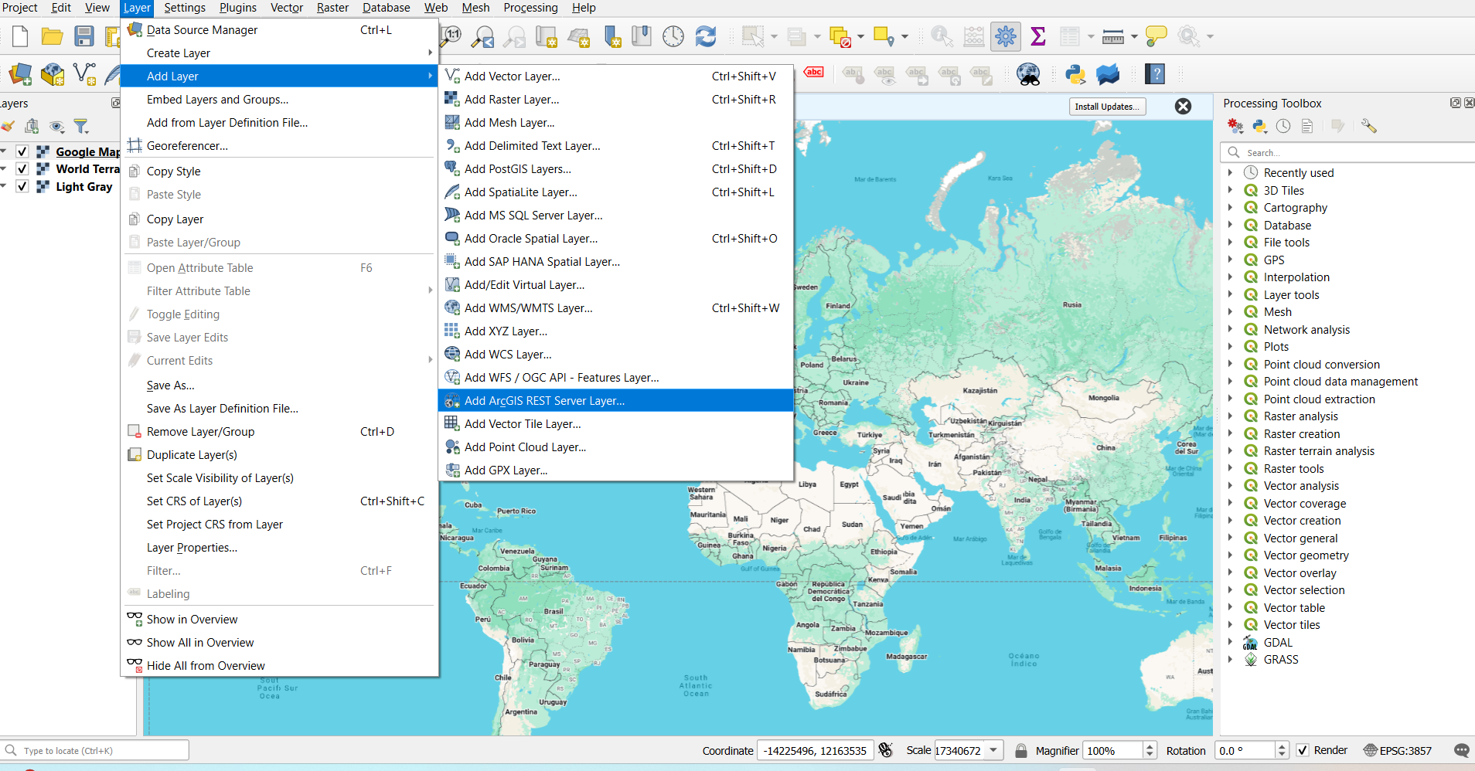Expand the GDAL group in Processing Toolbox
This screenshot has height=771, width=1475.
[x=1231, y=642]
